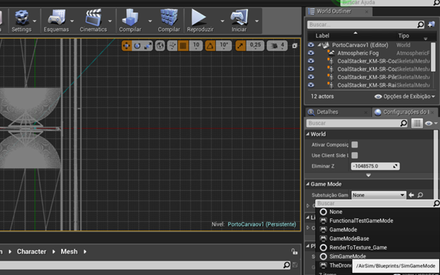Toggle visibility of CoalStacker_KM-SR-Pile actor
440x275 pixels.
pos(311,77)
